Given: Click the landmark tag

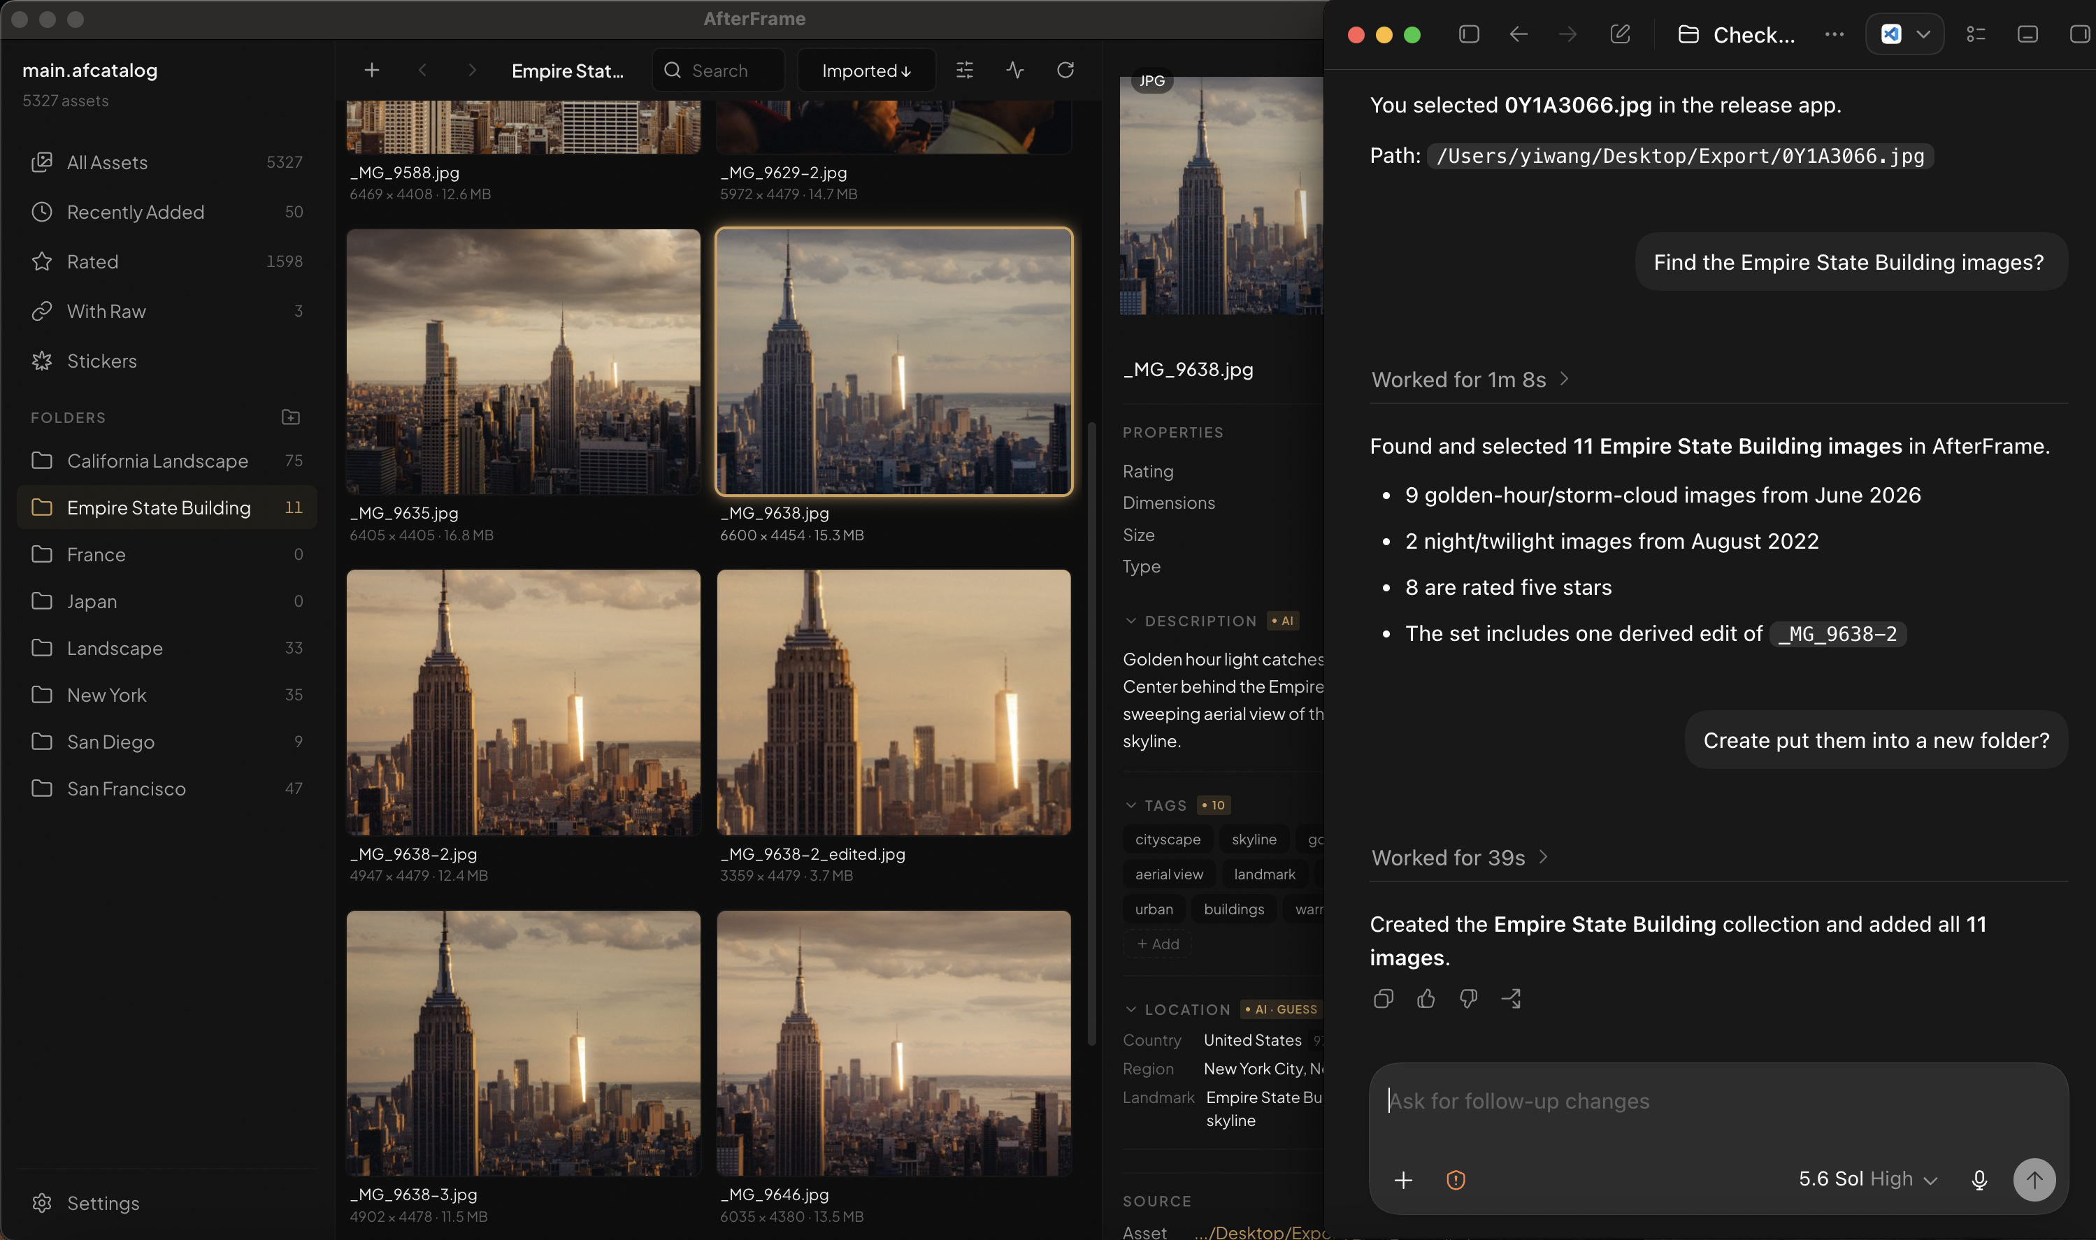Looking at the screenshot, I should (x=1265, y=874).
